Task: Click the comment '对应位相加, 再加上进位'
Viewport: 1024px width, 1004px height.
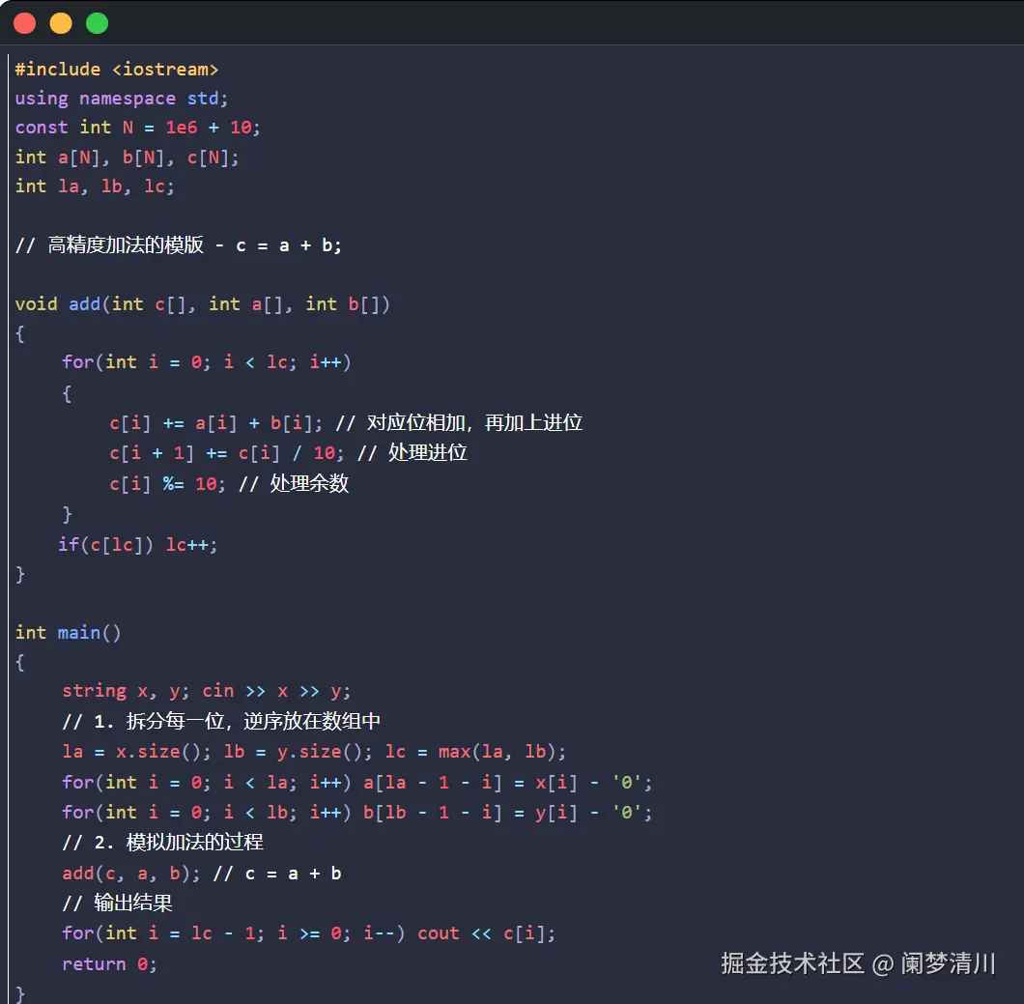Action: (x=459, y=423)
